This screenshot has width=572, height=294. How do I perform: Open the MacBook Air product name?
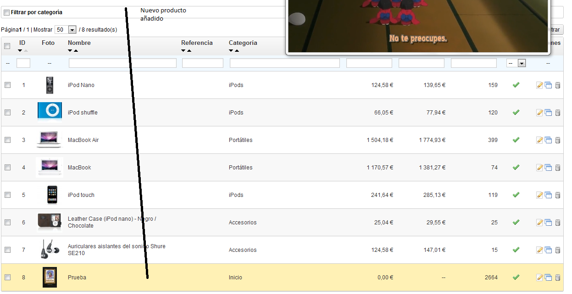click(83, 140)
